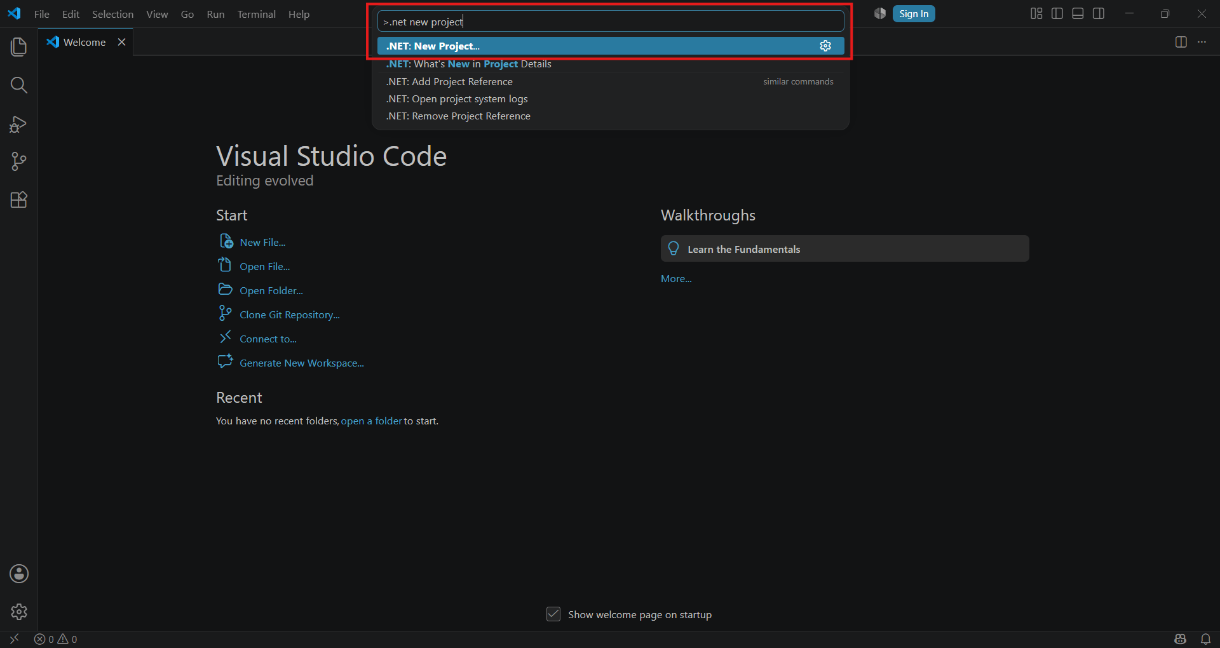Screen dimensions: 1220x648
Task: Select .NET: Remove Project Reference
Action: point(611,116)
